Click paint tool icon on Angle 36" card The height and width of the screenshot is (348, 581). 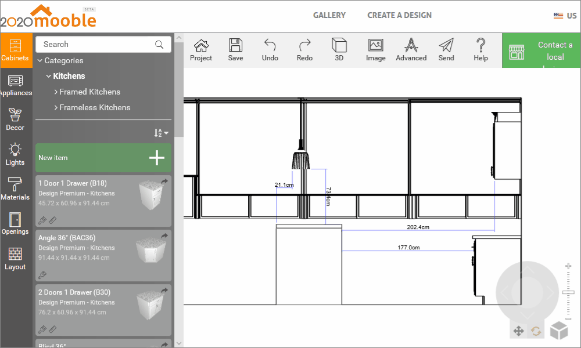(x=42, y=275)
